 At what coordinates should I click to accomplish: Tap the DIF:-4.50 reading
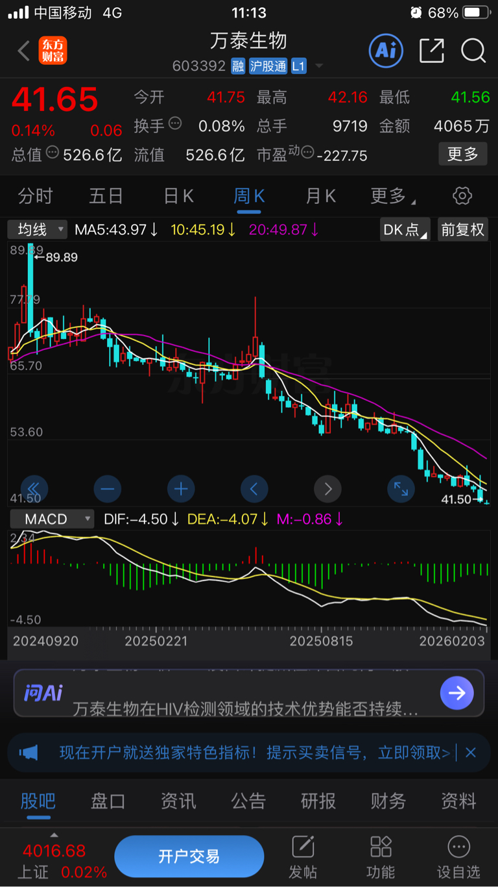(x=142, y=519)
